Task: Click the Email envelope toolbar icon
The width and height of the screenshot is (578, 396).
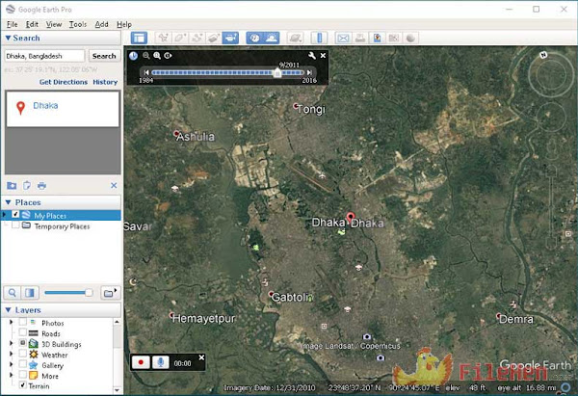Action: 343,38
